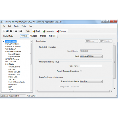Select TCP/IP in the tree
This screenshot has width=118, height=118.
point(11,90)
